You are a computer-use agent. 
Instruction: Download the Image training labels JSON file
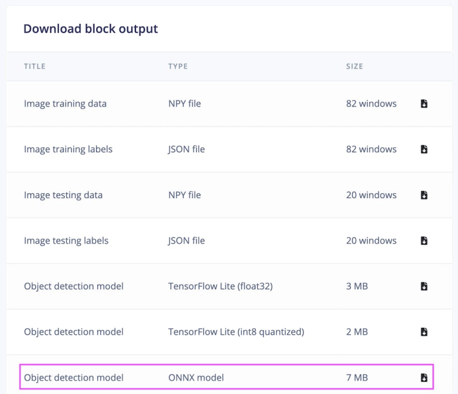pyautogui.click(x=424, y=149)
